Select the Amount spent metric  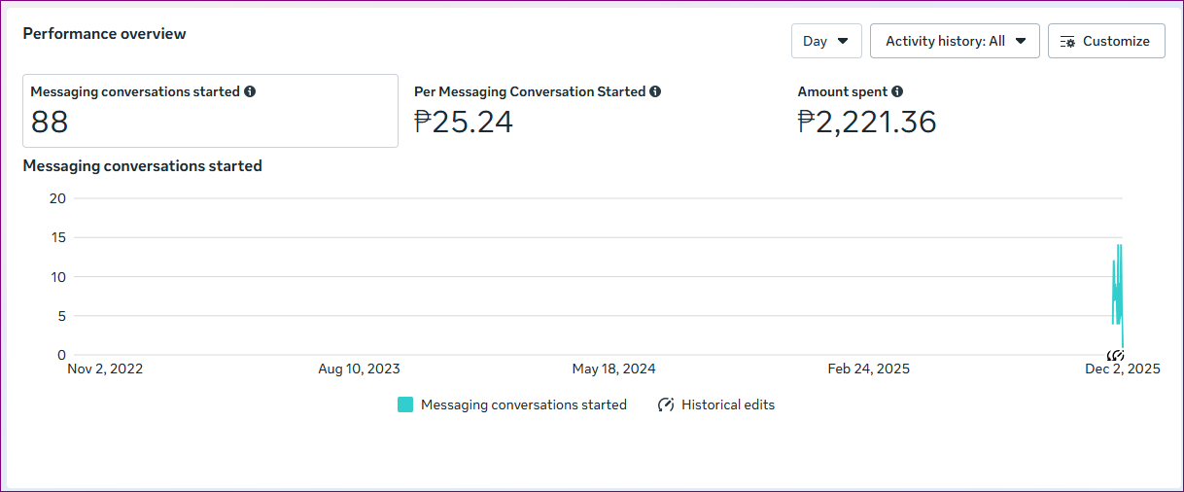842,91
